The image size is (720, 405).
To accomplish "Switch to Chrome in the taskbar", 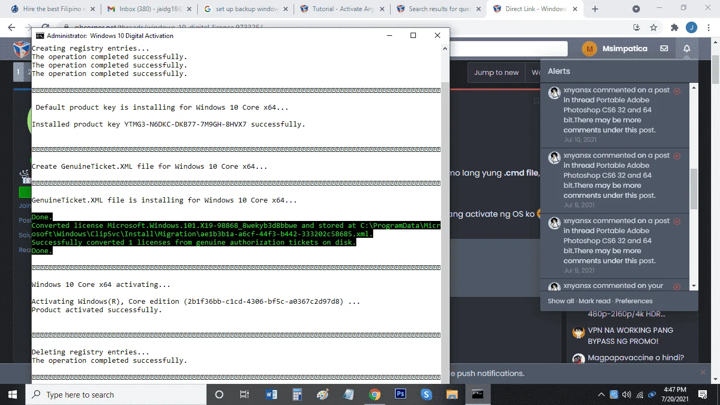I will (x=374, y=394).
